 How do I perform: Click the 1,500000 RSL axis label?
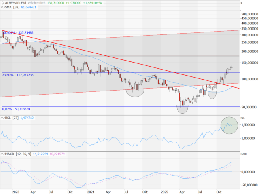pos(248,125)
